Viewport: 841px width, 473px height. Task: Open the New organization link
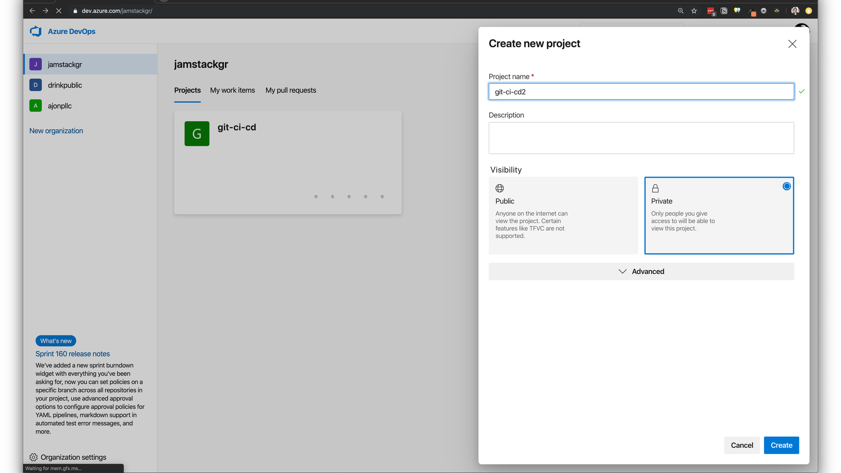(56, 131)
